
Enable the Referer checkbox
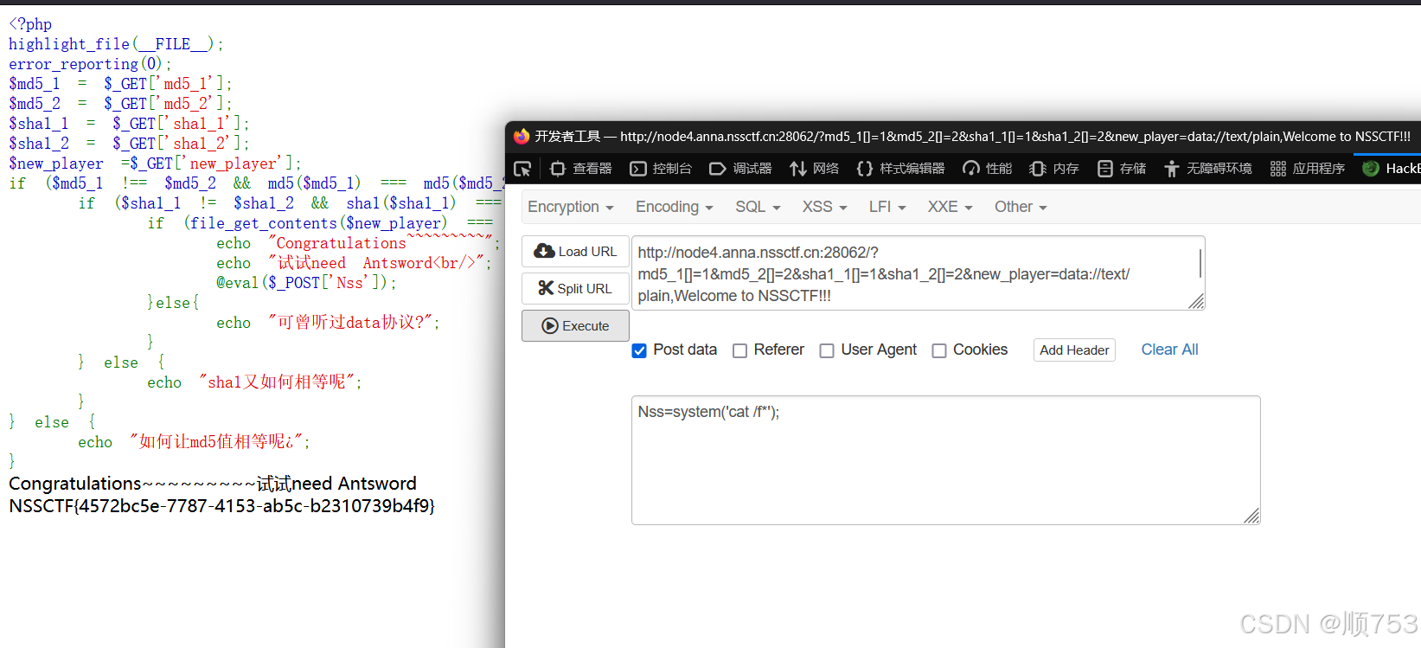click(739, 350)
